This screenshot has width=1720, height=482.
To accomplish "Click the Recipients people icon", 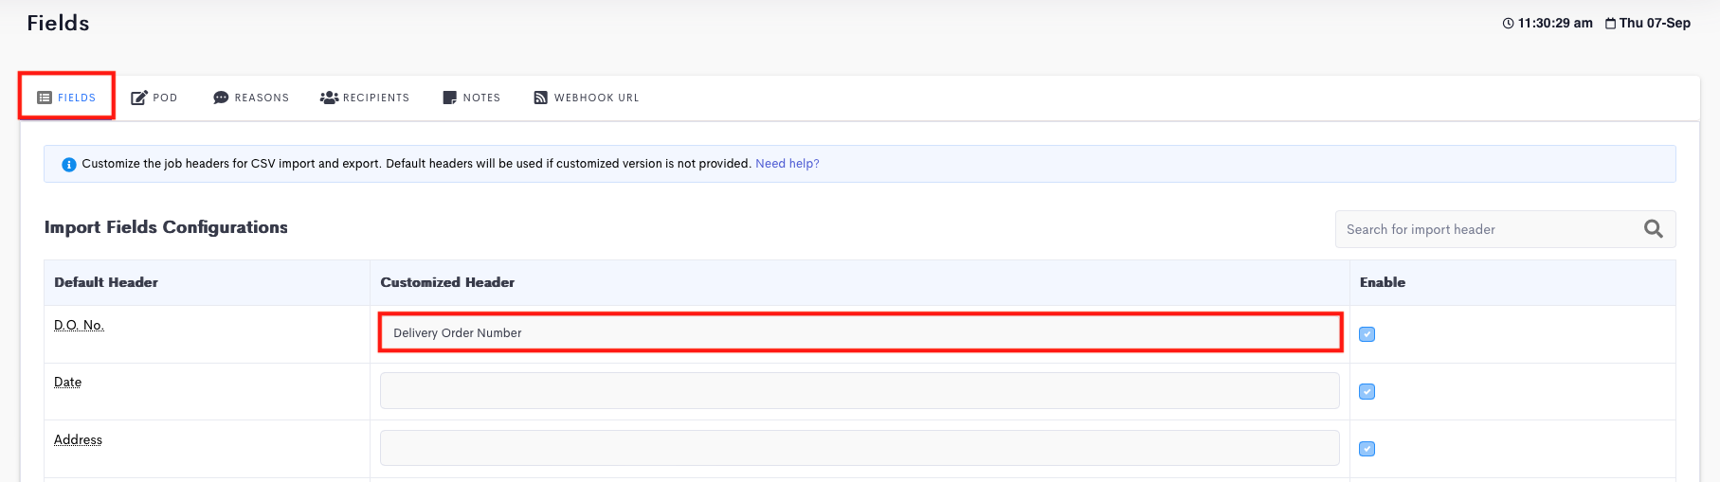I will click(x=329, y=98).
